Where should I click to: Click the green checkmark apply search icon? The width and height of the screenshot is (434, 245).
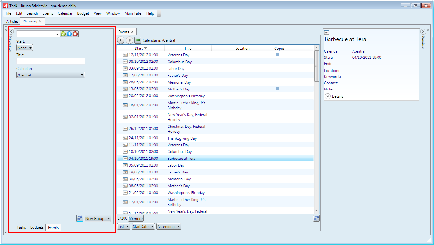tap(63, 34)
